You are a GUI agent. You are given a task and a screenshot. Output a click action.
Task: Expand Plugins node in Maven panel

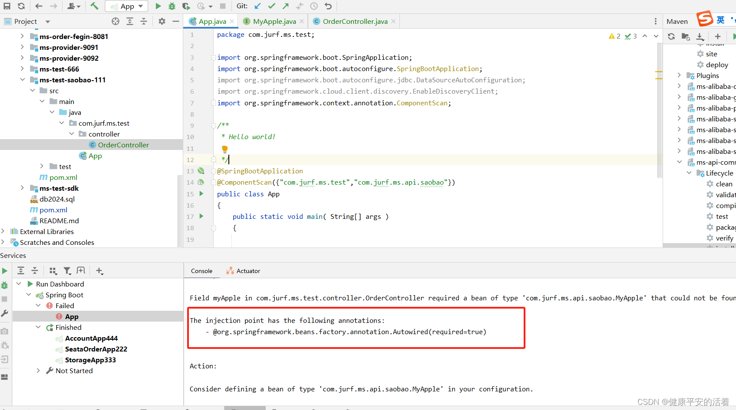point(680,75)
